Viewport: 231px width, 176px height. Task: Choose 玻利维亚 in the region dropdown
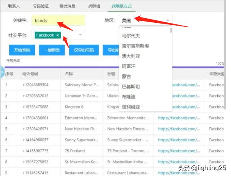(x=145, y=107)
